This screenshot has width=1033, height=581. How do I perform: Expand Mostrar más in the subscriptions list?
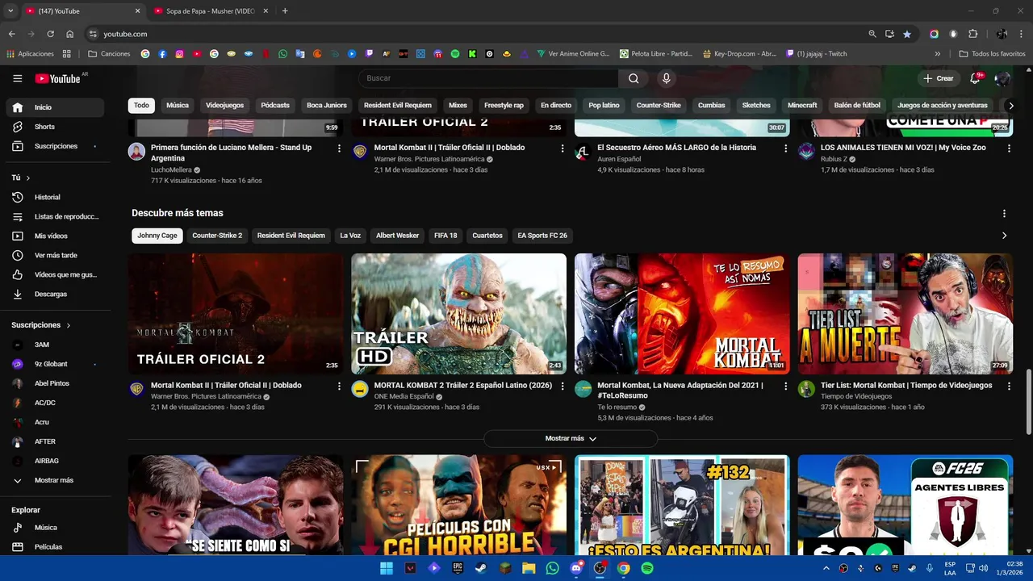point(56,480)
